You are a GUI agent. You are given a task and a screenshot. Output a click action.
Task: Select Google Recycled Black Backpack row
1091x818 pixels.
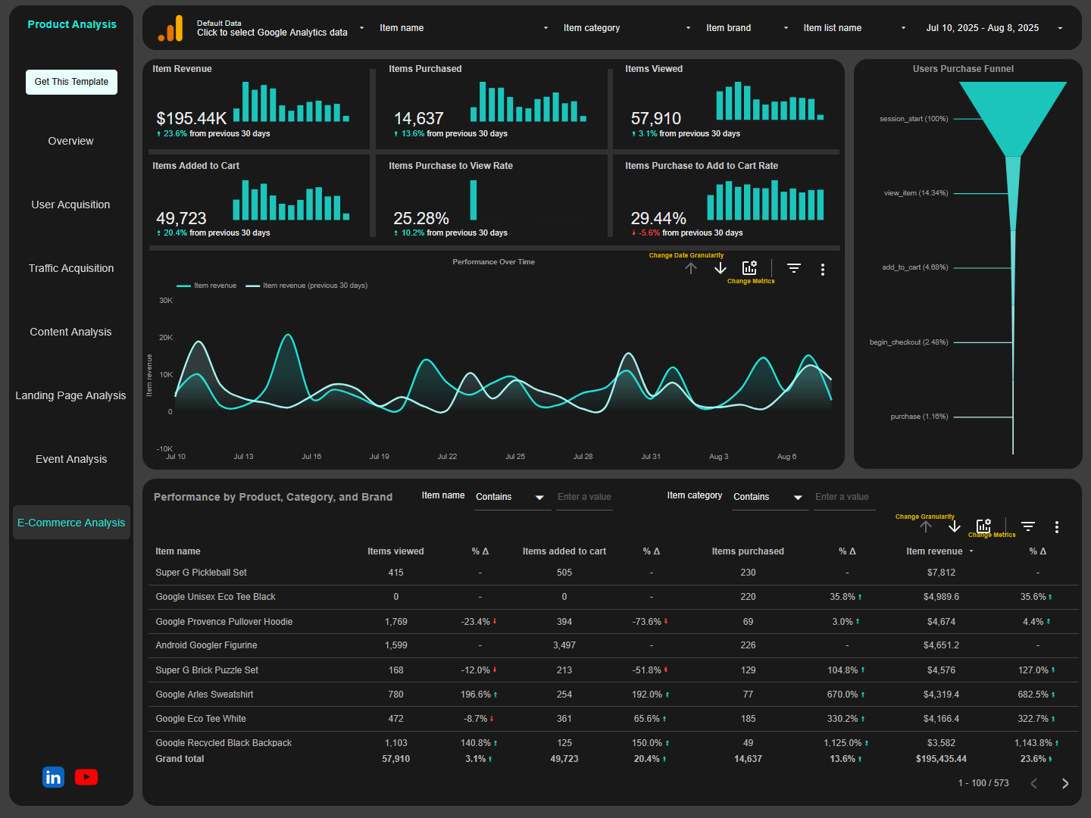tap(614, 742)
